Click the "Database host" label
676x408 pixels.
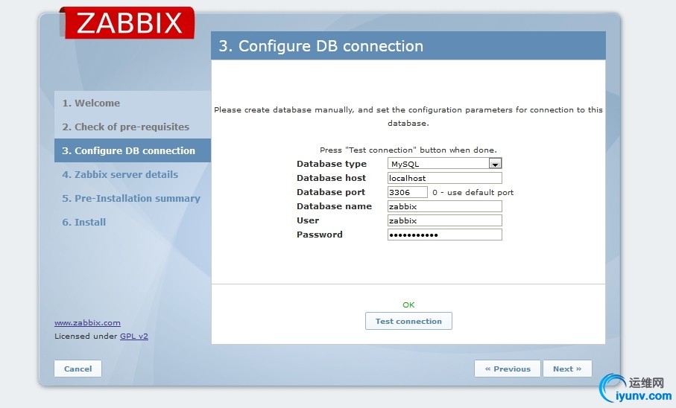tap(331, 178)
